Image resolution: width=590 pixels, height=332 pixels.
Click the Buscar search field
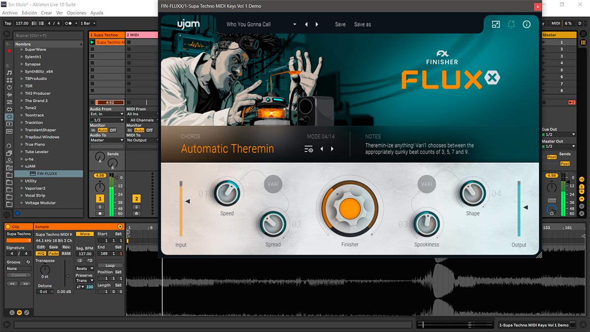tap(48, 35)
